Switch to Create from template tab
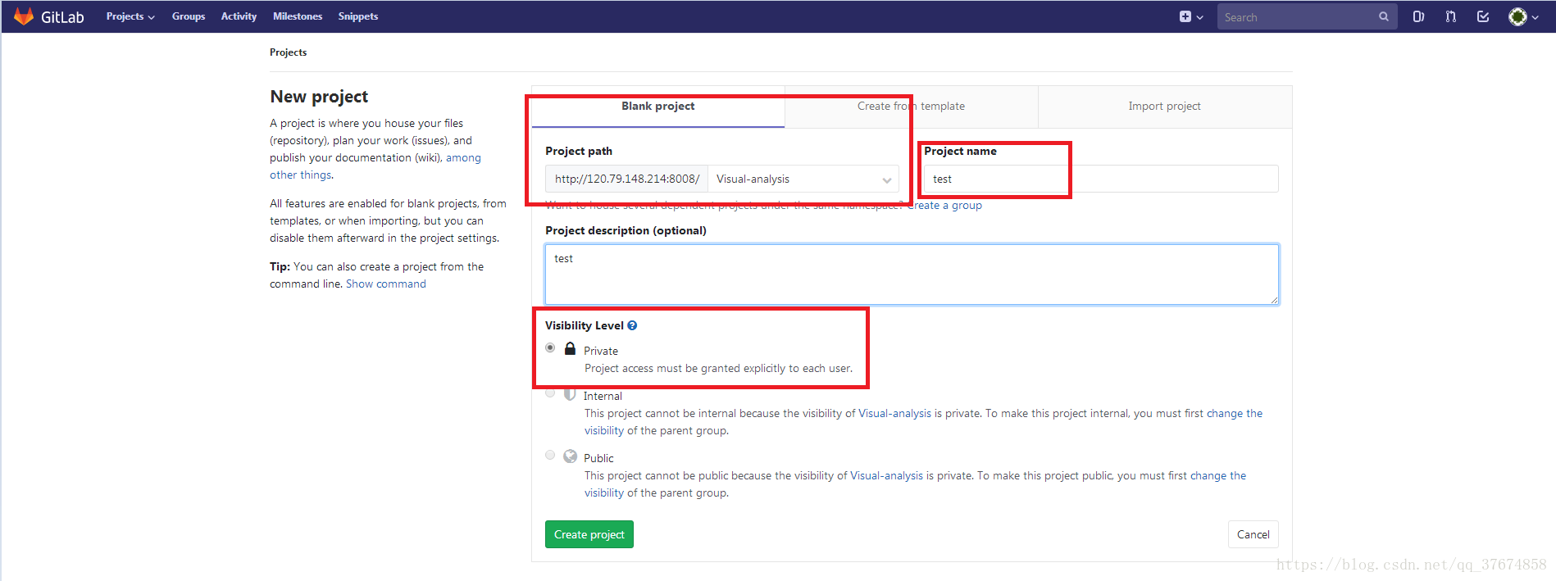This screenshot has width=1556, height=581. [911, 107]
